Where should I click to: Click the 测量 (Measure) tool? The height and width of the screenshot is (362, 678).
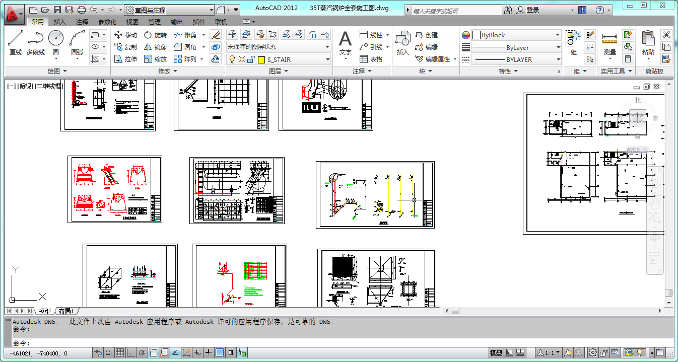point(609,44)
